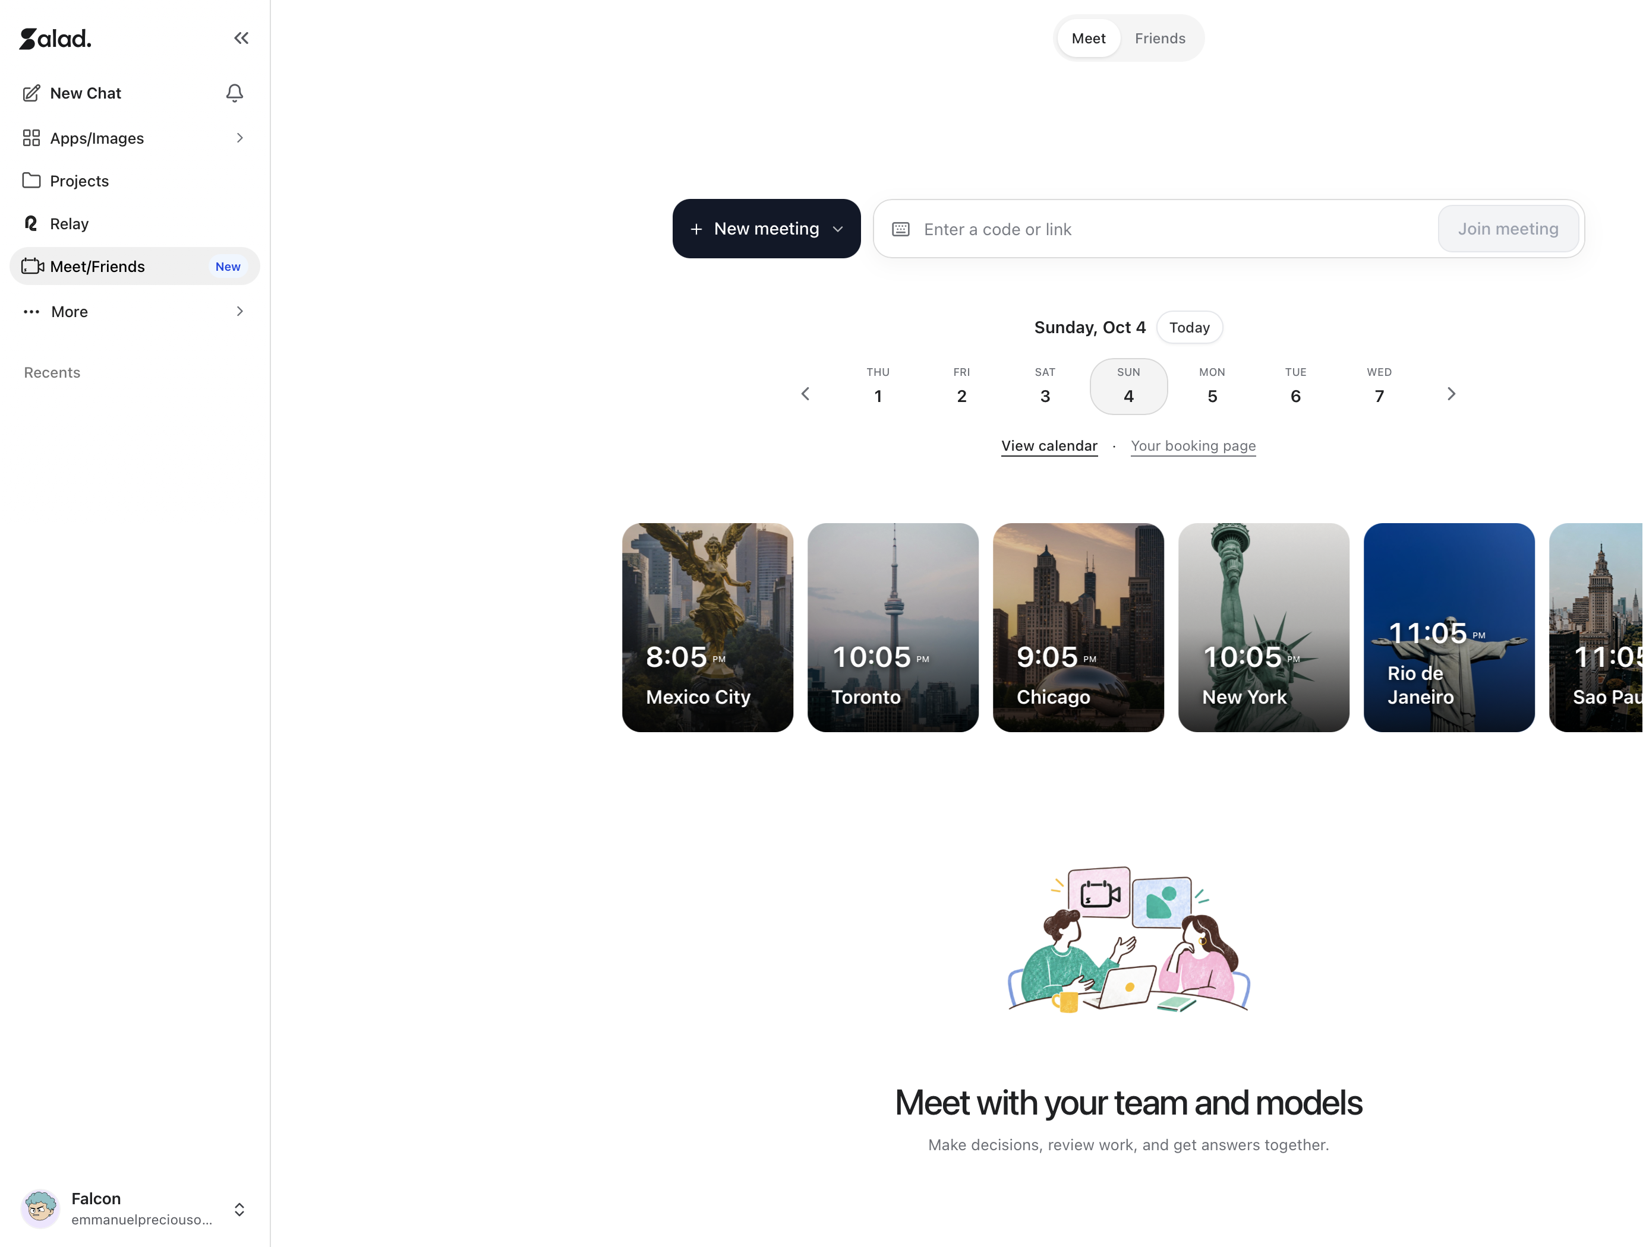Screen dimensions: 1646x1247
Task: Click the New Chat compose icon
Action: (x=31, y=93)
